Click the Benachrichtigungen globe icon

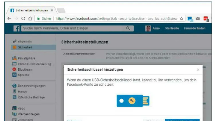click(14, 86)
